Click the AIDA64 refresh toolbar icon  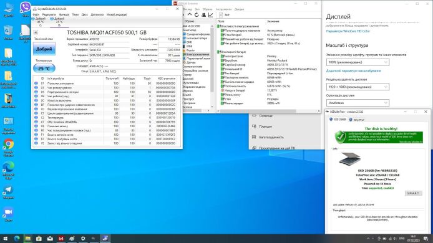197,15
